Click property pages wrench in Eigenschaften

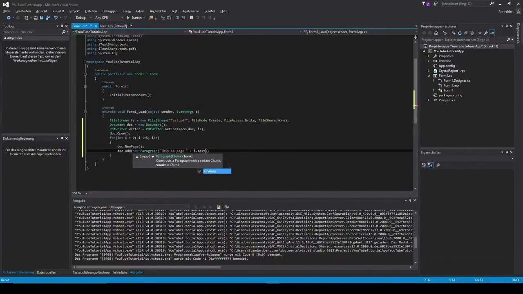(x=438, y=165)
